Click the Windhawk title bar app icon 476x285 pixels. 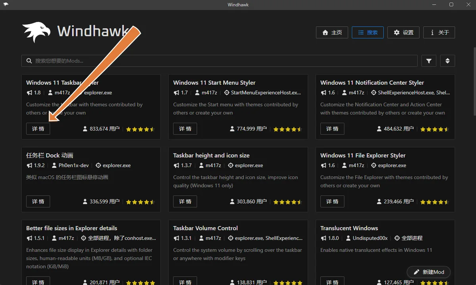(6, 5)
